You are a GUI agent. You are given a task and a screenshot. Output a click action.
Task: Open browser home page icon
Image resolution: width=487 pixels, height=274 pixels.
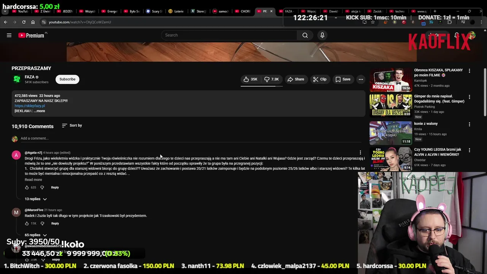[x=33, y=22]
